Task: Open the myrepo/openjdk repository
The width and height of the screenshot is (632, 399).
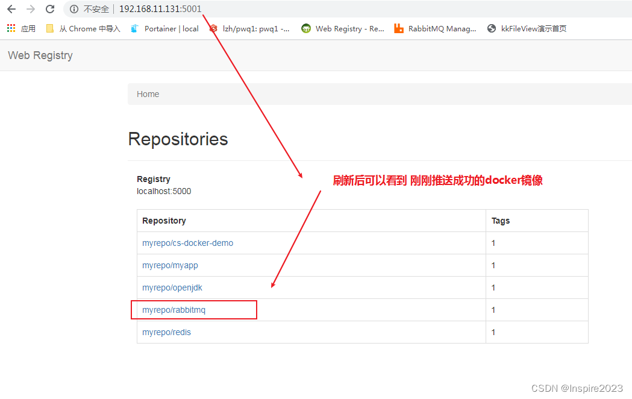Action: coord(172,287)
